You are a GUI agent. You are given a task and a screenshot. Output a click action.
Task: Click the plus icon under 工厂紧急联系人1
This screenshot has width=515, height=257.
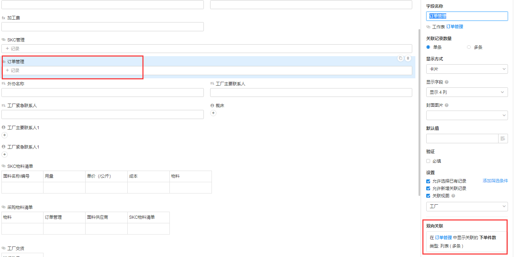click(x=5, y=154)
